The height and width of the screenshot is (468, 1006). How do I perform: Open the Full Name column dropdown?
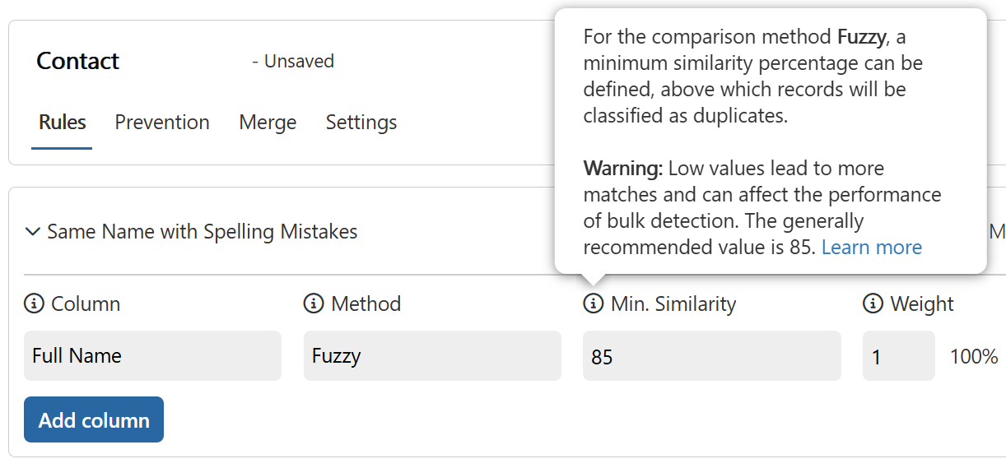click(152, 356)
